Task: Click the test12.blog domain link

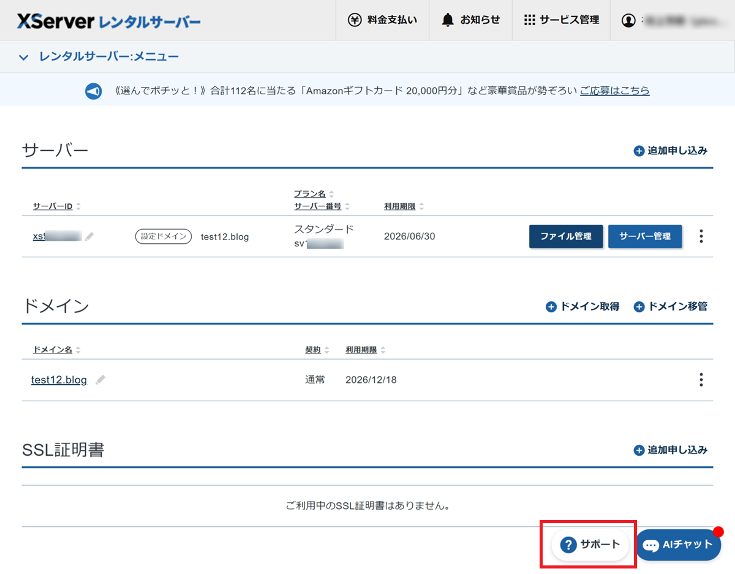Action: (59, 380)
